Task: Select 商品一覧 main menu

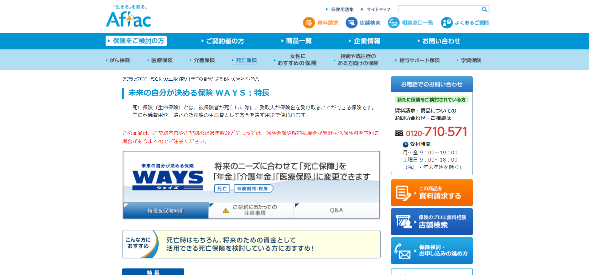Action: [x=296, y=41]
